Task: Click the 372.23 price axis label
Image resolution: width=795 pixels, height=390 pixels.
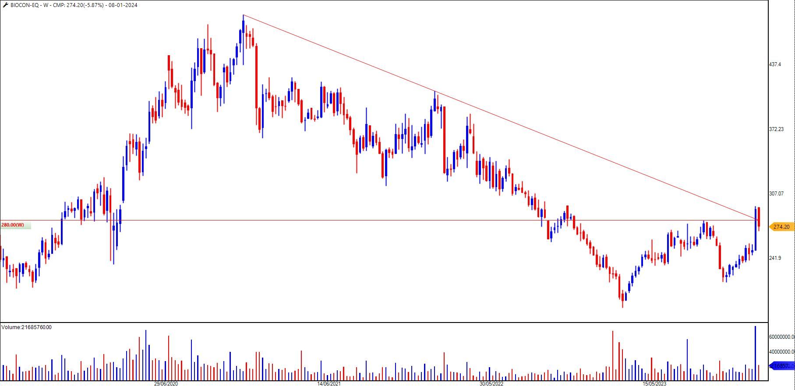Action: tap(777, 129)
